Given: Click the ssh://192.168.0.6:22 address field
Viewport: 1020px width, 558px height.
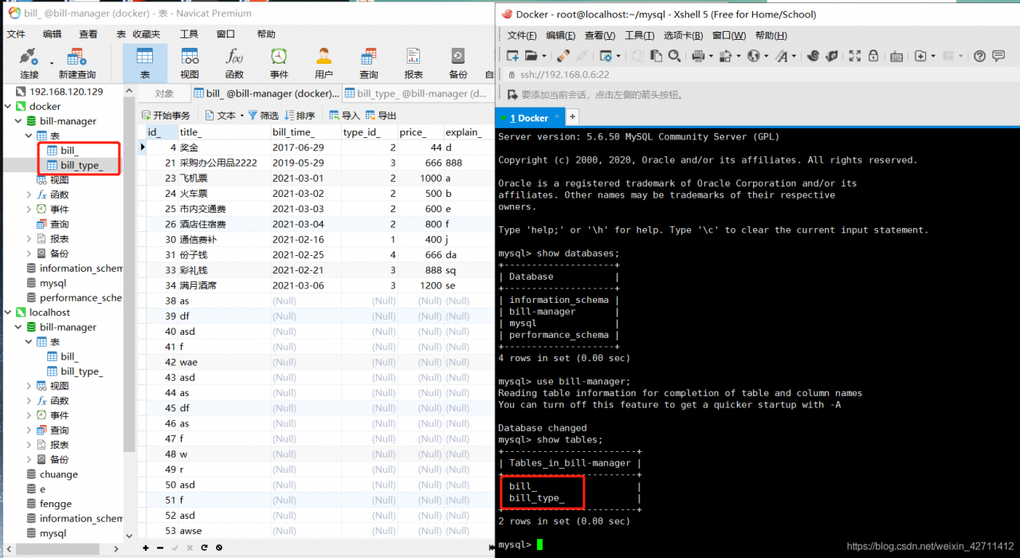Looking at the screenshot, I should (x=566, y=74).
